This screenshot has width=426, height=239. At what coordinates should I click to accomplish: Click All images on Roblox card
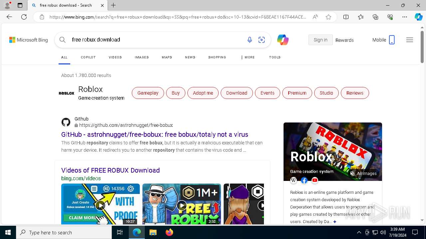(x=363, y=174)
